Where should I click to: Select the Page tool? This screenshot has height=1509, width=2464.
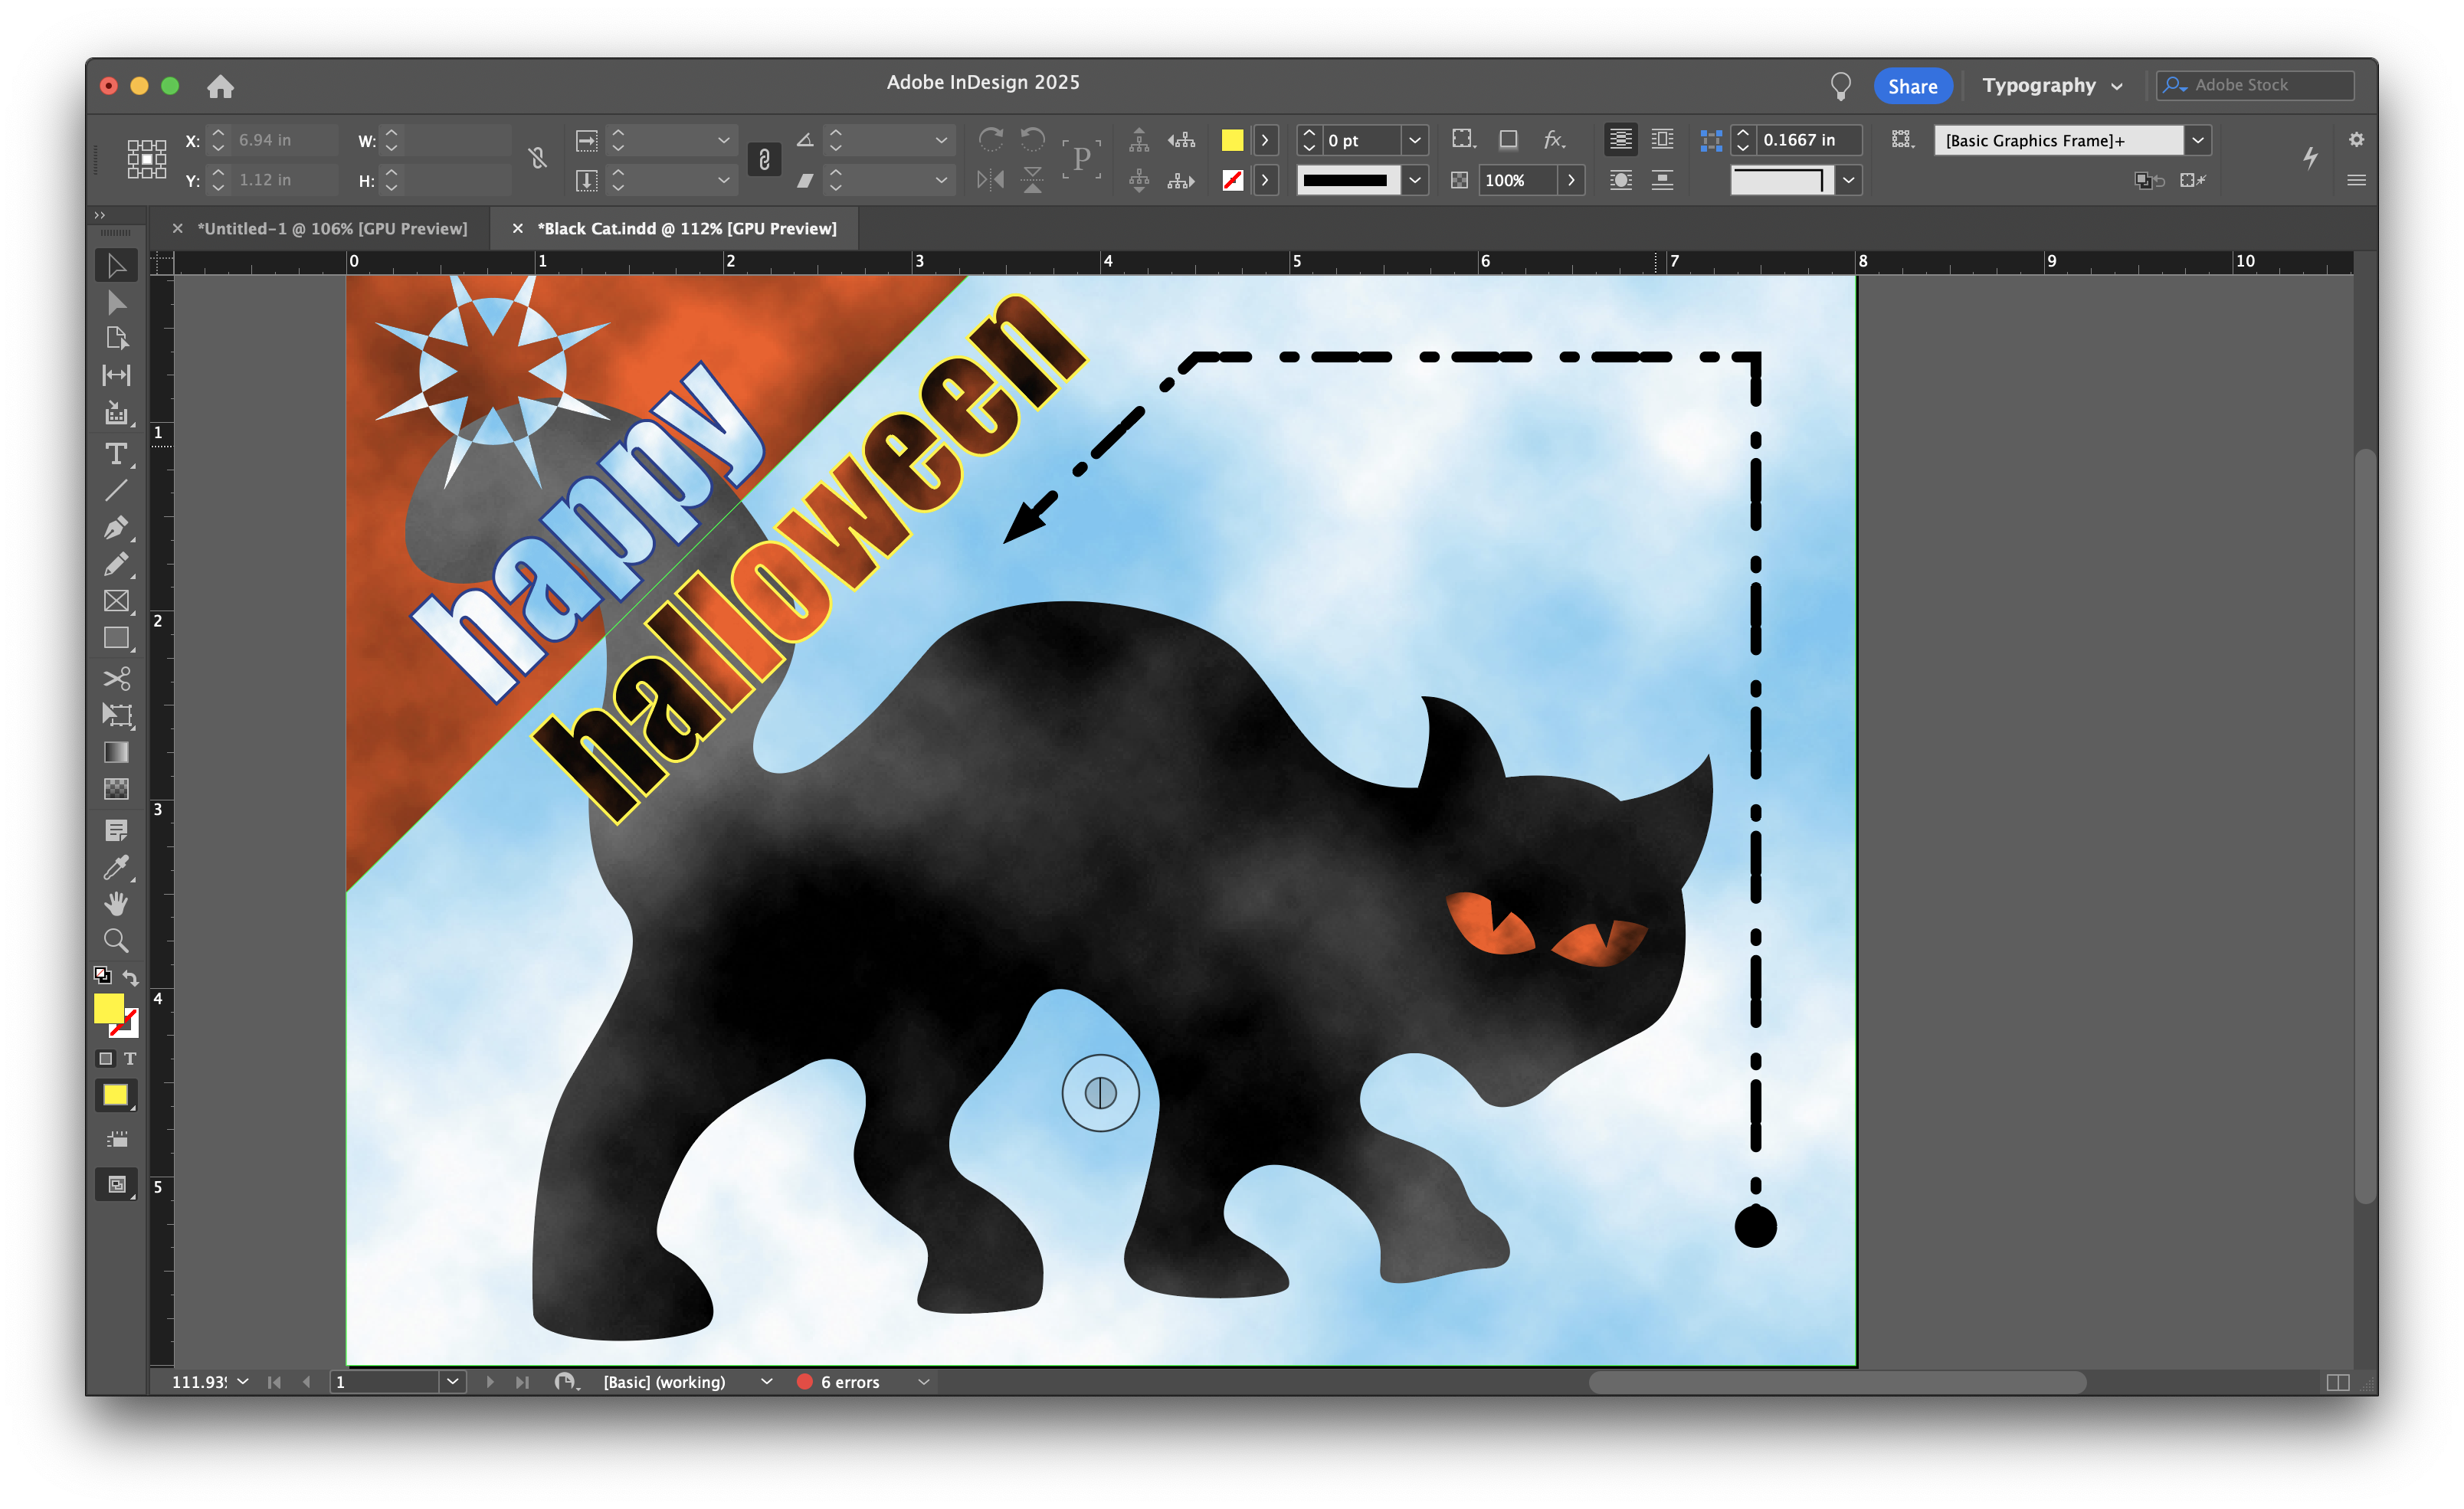click(x=117, y=339)
